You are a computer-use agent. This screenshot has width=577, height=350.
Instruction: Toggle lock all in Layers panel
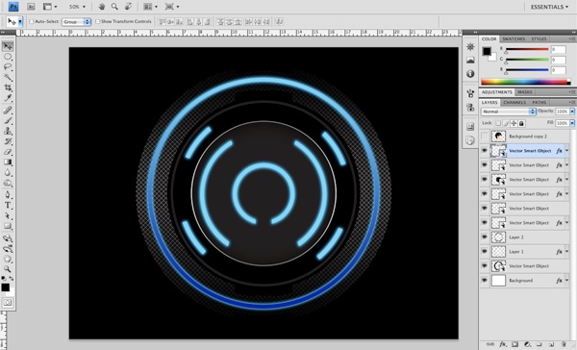[x=521, y=123]
